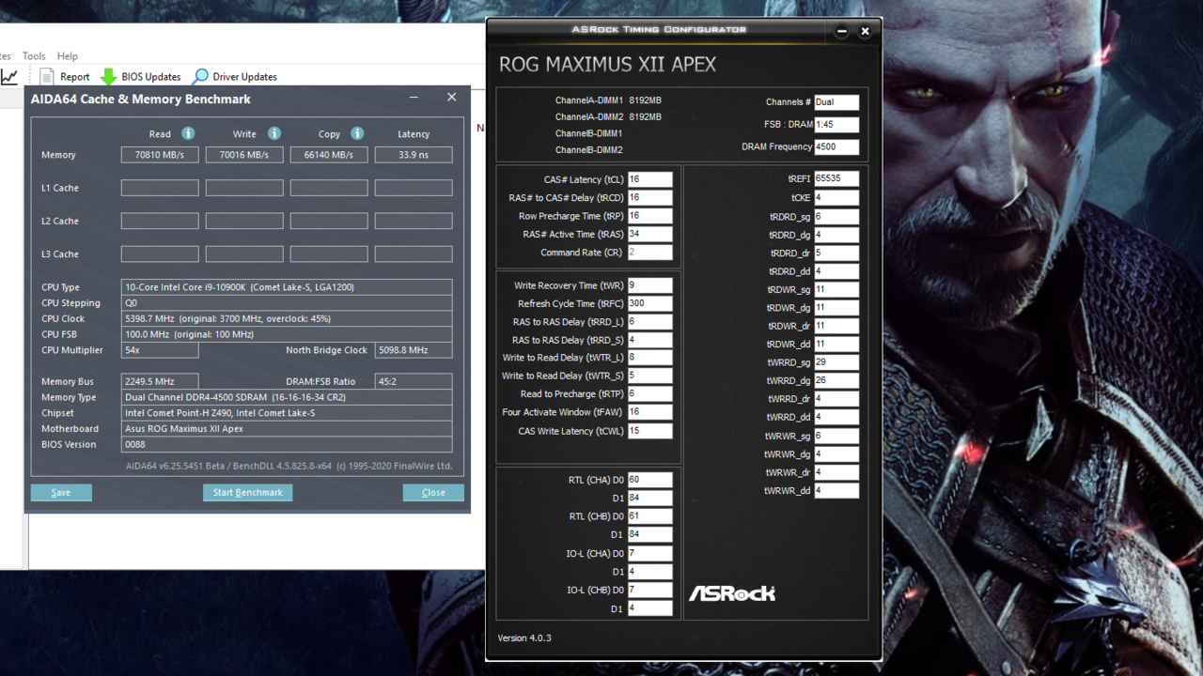Click the Copy info icon
This screenshot has height=676, width=1203.
click(x=357, y=133)
